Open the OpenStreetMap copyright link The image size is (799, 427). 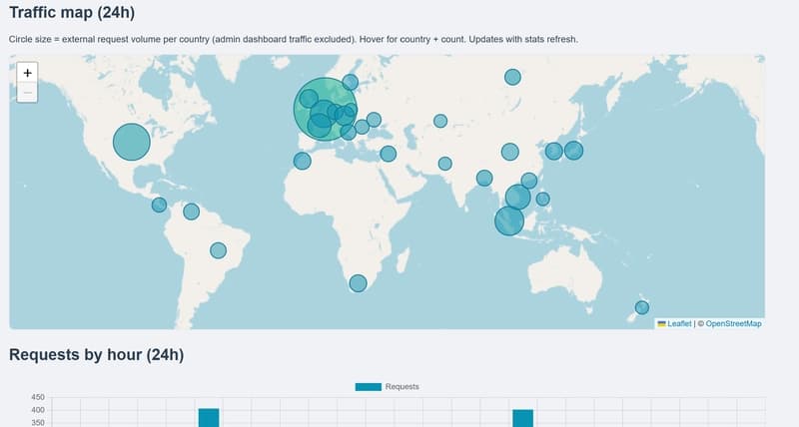(x=733, y=323)
